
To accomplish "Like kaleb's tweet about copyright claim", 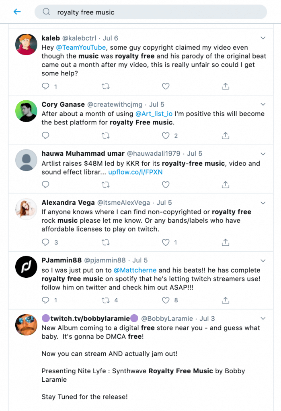I will 166,86.
